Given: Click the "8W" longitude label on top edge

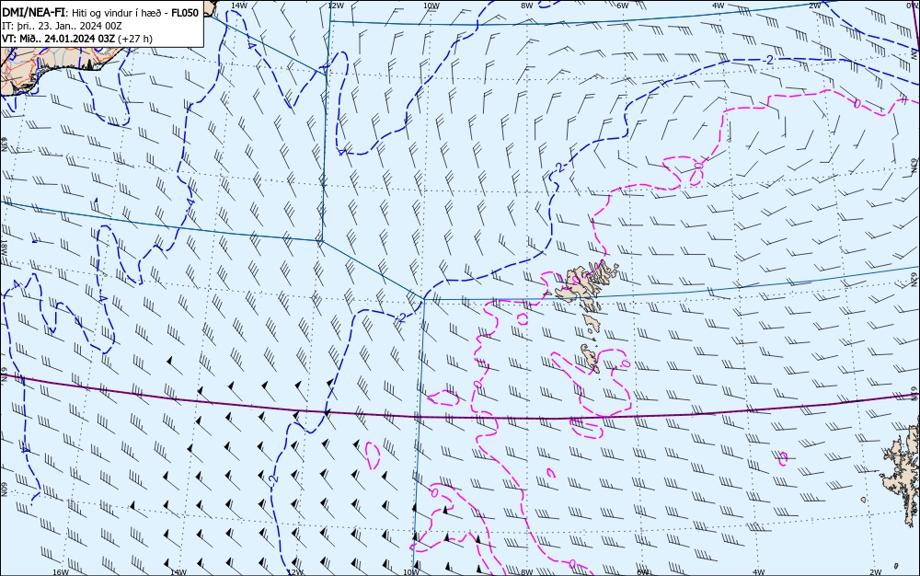Looking at the screenshot, I should [x=527, y=6].
